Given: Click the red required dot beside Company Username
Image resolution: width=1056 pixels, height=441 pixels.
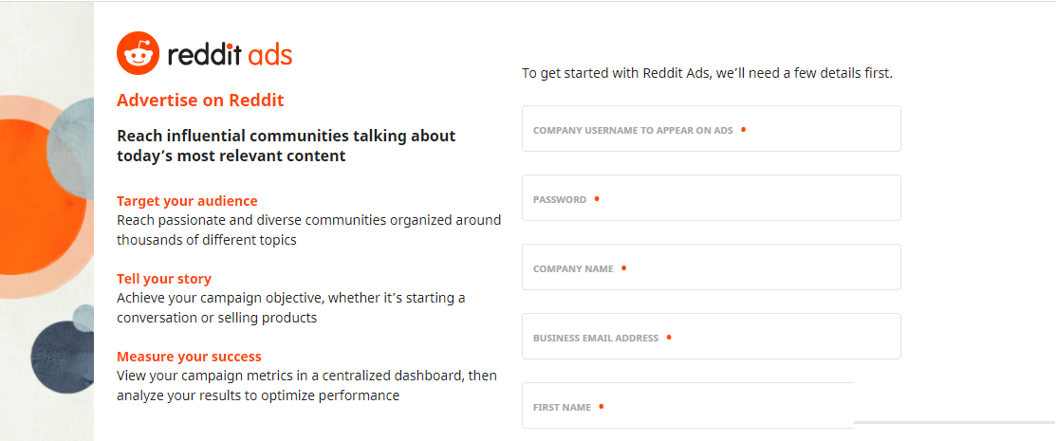Looking at the screenshot, I should pyautogui.click(x=744, y=129).
